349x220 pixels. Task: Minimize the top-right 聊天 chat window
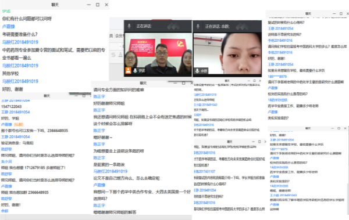pyautogui.click(x=334, y=13)
